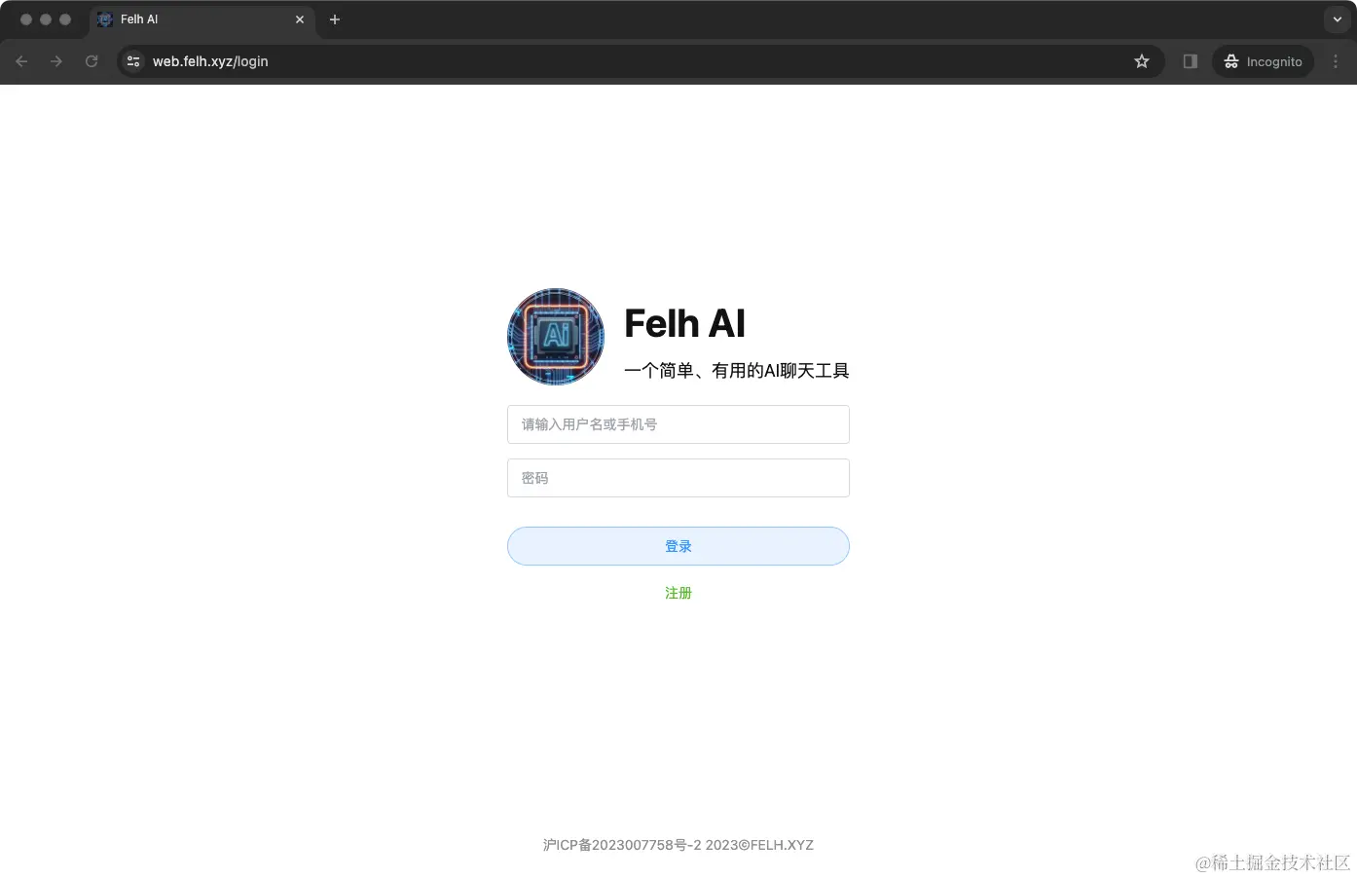The height and width of the screenshot is (879, 1357).
Task: Switch to the Felh AI tab
Action: [195, 19]
